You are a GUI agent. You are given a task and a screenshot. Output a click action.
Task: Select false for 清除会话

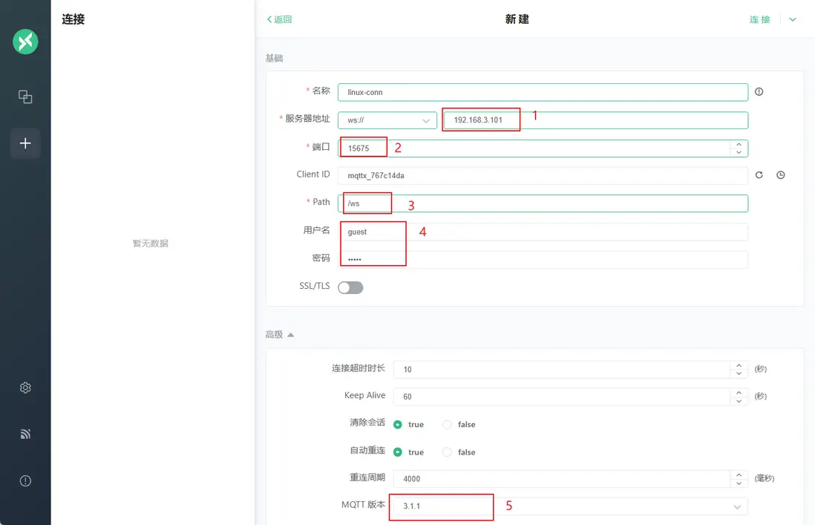point(448,425)
